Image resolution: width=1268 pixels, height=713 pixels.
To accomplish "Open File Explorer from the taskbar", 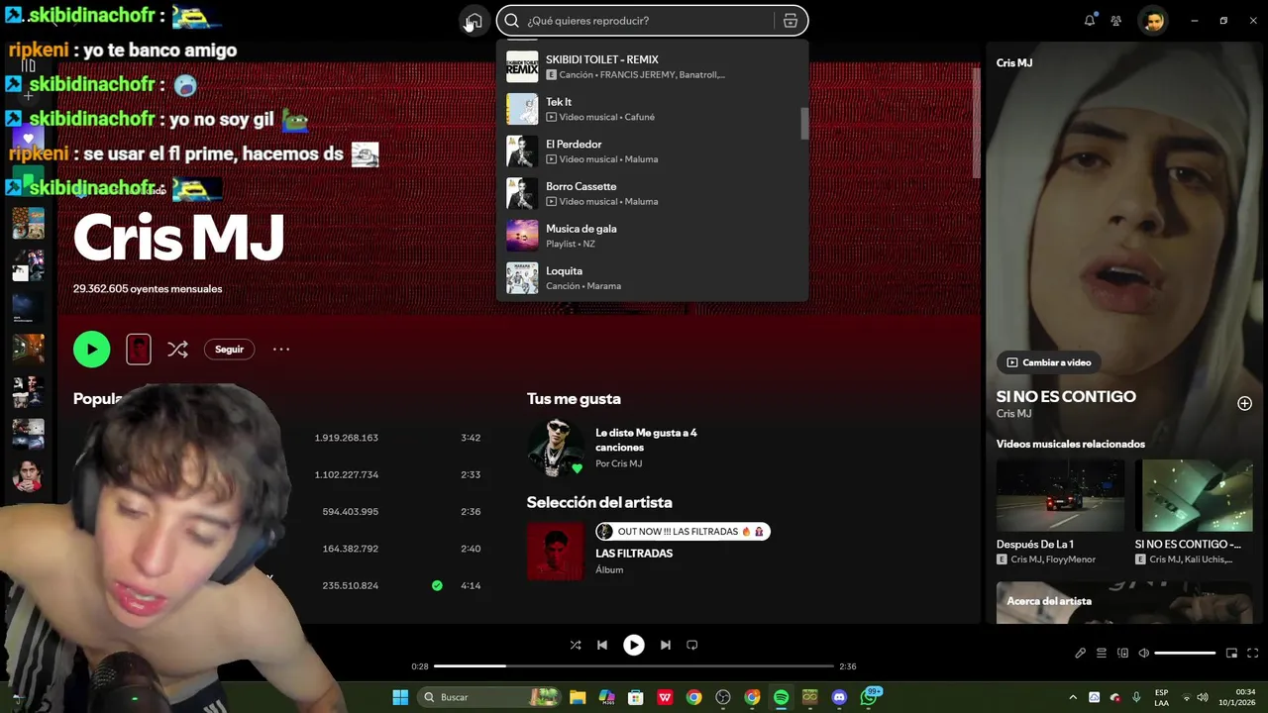I will 578,697.
